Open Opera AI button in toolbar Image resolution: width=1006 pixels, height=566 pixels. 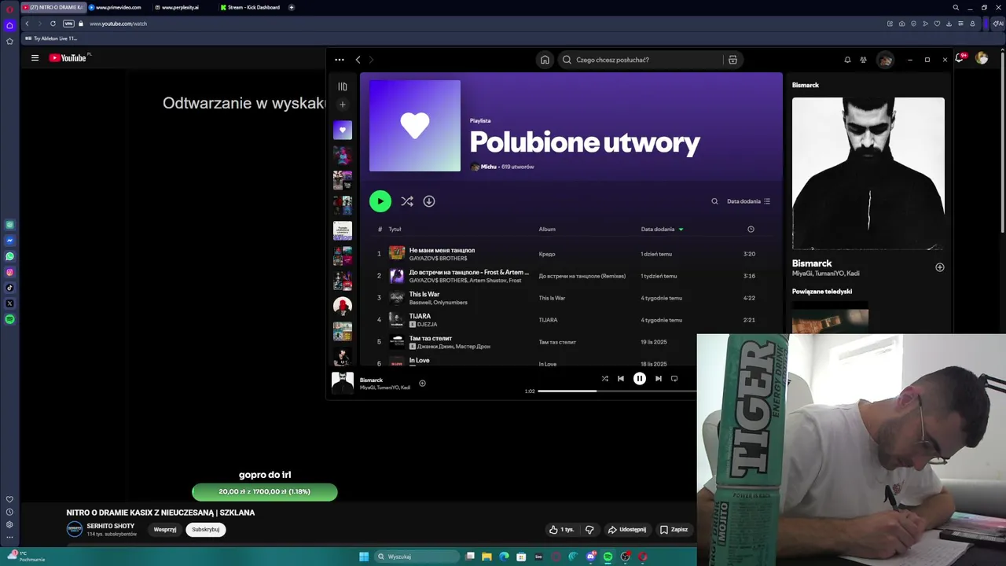pyautogui.click(x=998, y=24)
